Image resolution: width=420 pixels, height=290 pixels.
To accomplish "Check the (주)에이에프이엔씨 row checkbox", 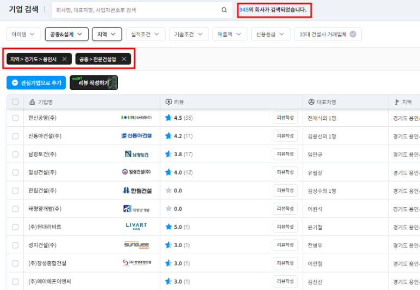I will pos(16,281).
